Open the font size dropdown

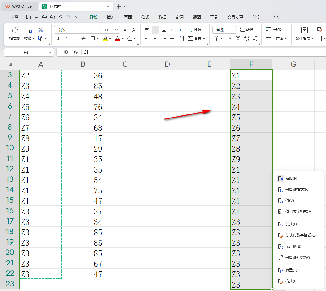click(117, 30)
